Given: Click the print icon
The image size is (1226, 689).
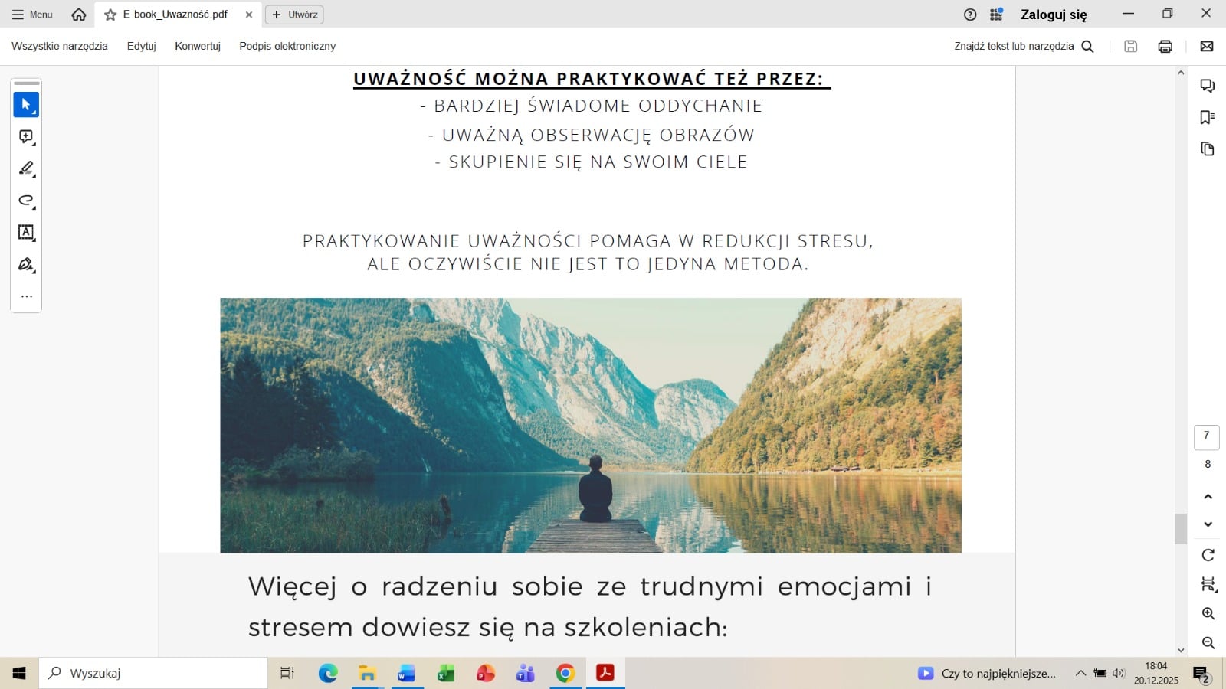Looking at the screenshot, I should [1165, 47].
